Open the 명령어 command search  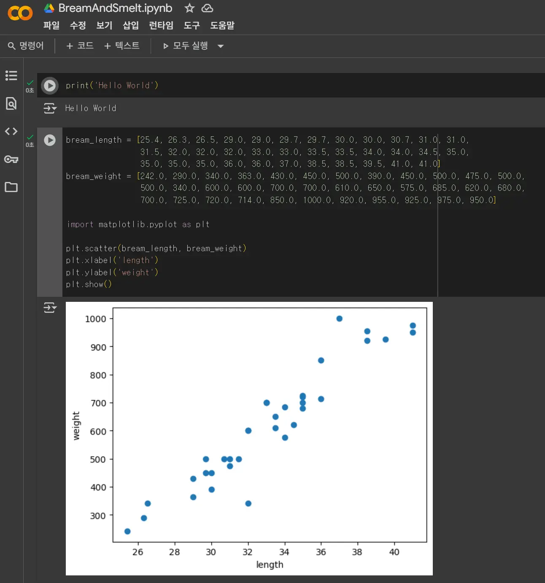click(x=26, y=46)
